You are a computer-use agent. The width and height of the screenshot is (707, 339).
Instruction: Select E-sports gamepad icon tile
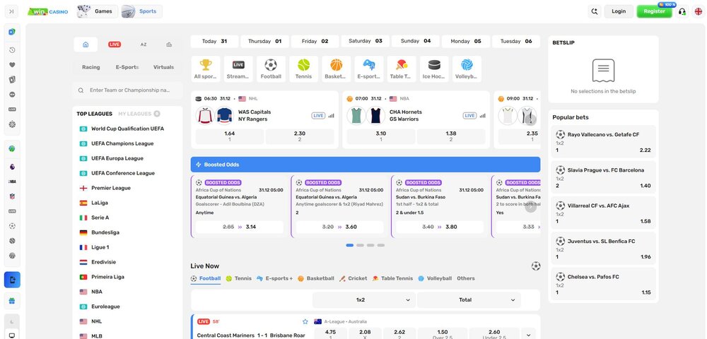(369, 69)
